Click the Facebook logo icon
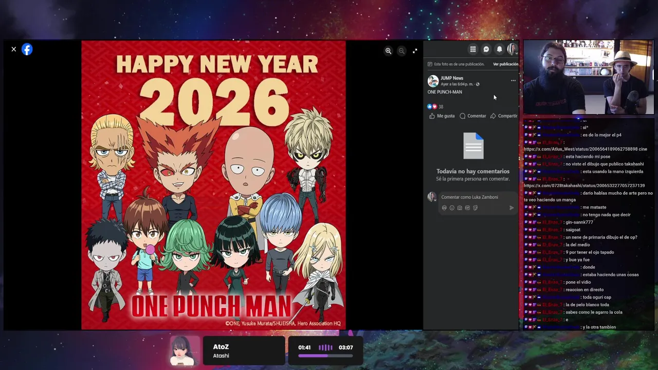This screenshot has width=658, height=370. pyautogui.click(x=27, y=49)
